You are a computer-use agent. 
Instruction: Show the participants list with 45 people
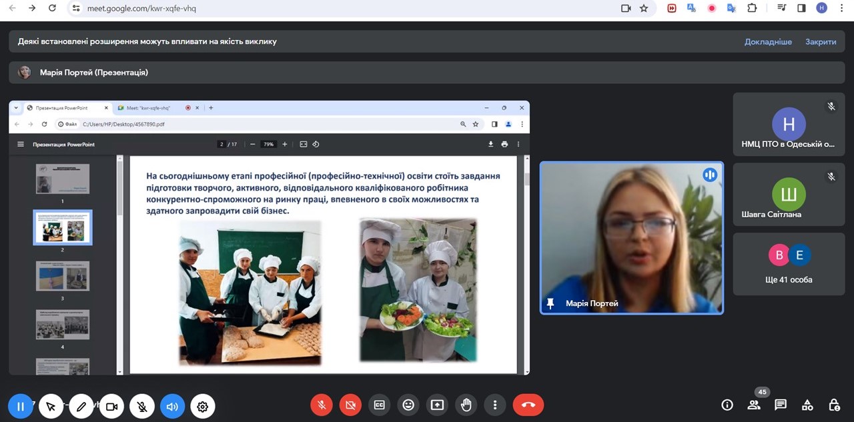(x=754, y=405)
